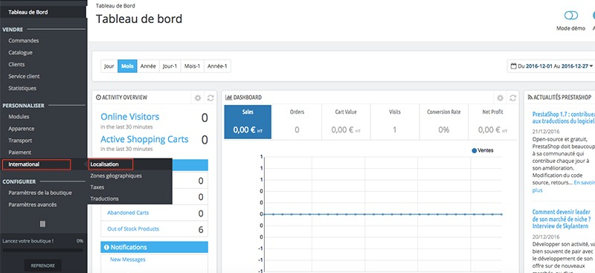Screen dimensions: 595x273
Task: Toggle Mode démo switch
Action: pyautogui.click(x=570, y=16)
